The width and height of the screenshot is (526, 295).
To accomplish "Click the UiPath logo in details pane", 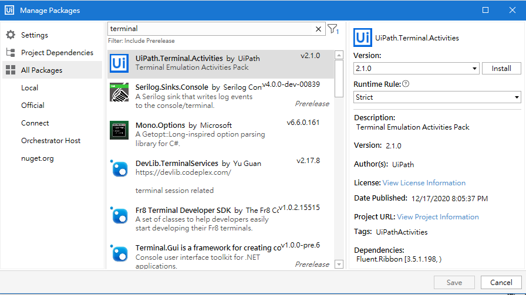I will [x=363, y=38].
